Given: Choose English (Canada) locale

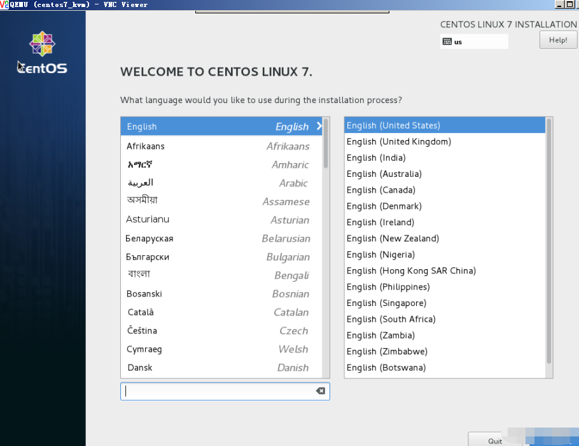Looking at the screenshot, I should [x=381, y=190].
